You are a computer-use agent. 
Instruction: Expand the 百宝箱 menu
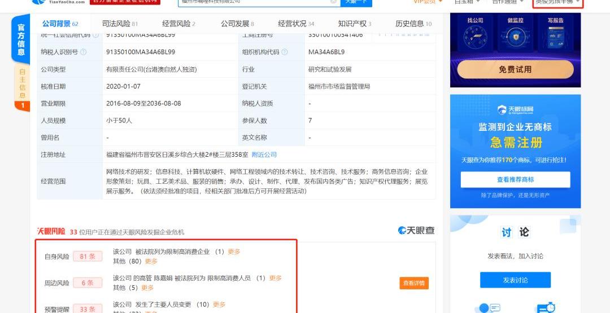pos(467,2)
